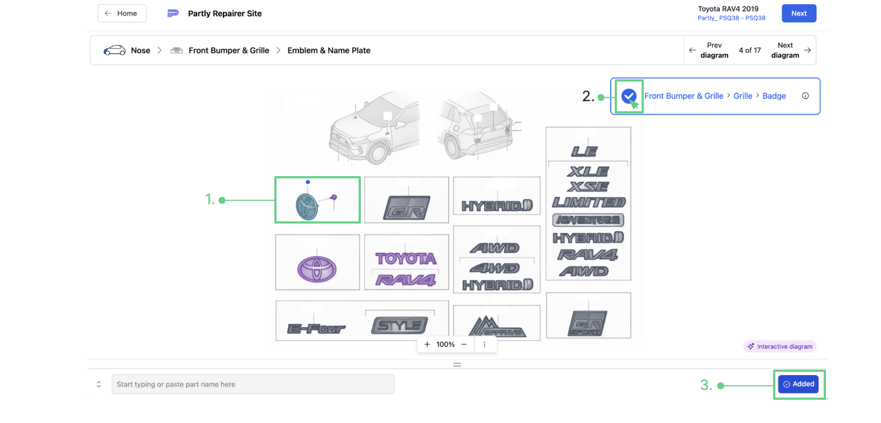The width and height of the screenshot is (881, 423).
Task: Select the 4WD badge
Action: coord(494,268)
